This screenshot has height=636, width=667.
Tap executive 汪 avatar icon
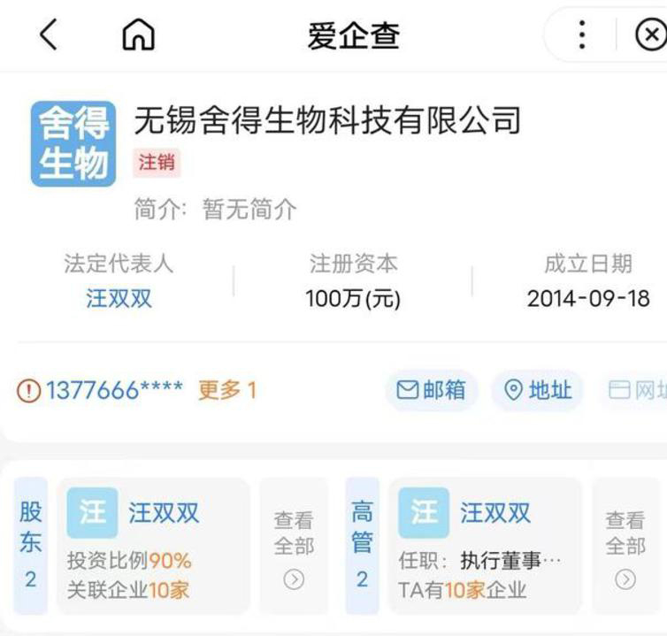424,513
